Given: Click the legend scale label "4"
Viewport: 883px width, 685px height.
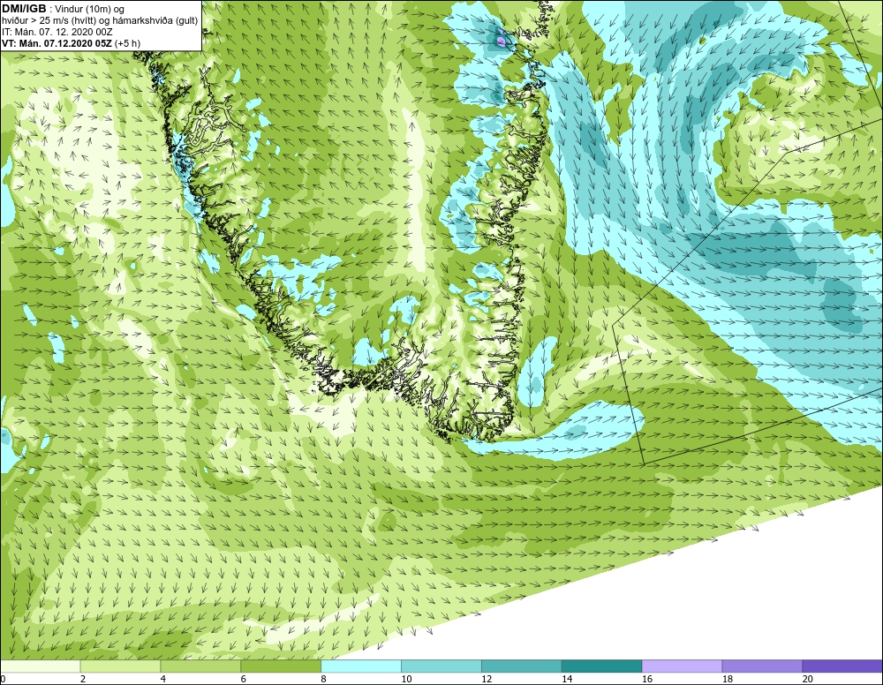Looking at the screenshot, I should click(x=163, y=680).
